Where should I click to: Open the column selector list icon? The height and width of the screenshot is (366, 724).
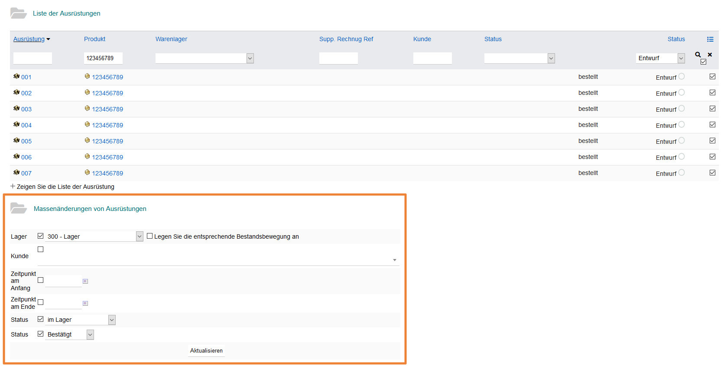coord(710,39)
